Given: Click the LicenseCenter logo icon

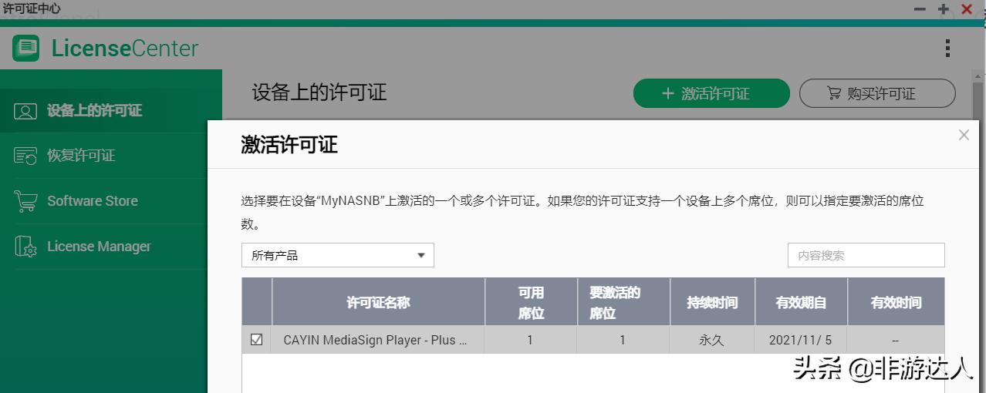Looking at the screenshot, I should [x=25, y=49].
